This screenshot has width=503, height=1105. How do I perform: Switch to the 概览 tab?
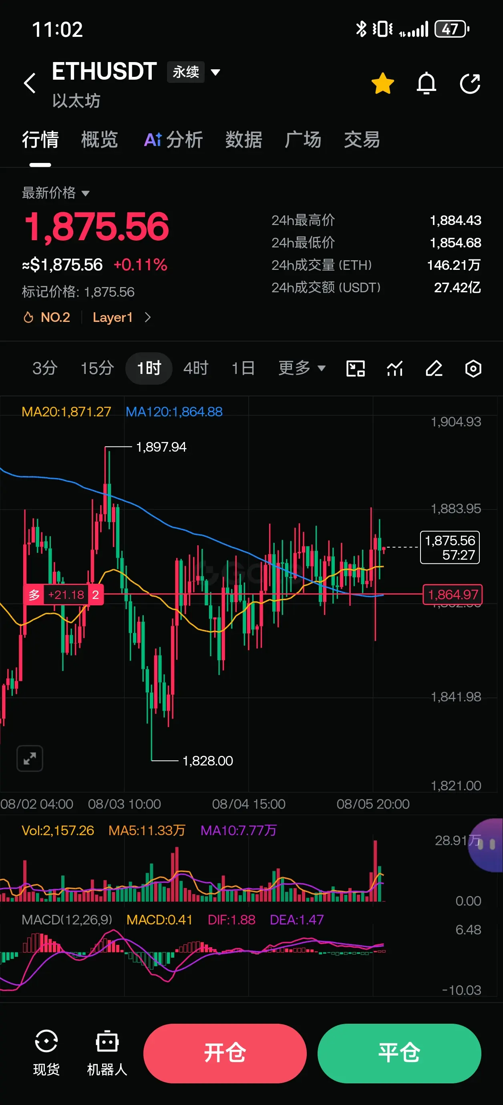[100, 140]
